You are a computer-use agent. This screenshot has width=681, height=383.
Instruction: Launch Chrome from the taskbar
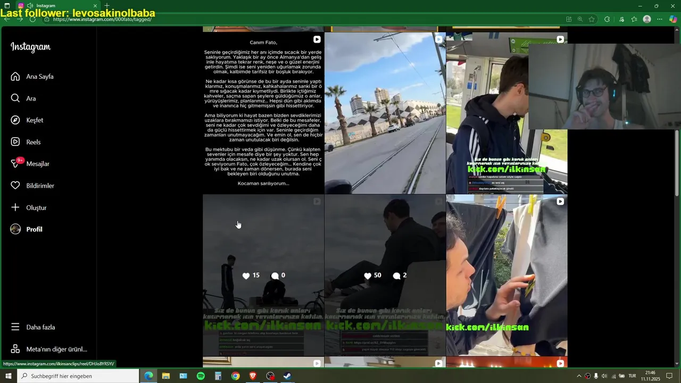(x=235, y=376)
